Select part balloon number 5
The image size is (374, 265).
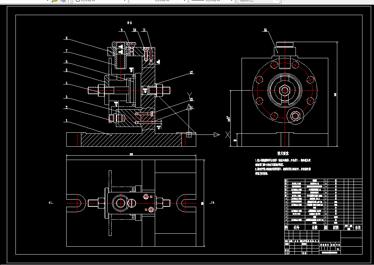pos(67,70)
